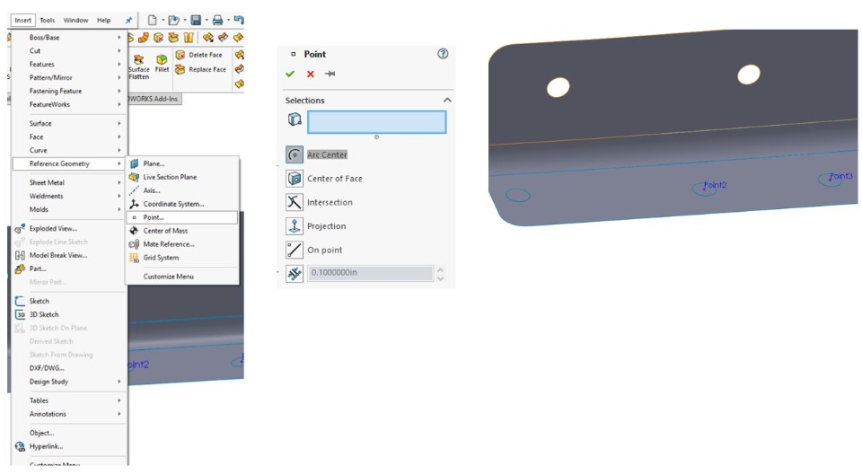Open the Tools menu
The image size is (862, 475).
coord(48,21)
